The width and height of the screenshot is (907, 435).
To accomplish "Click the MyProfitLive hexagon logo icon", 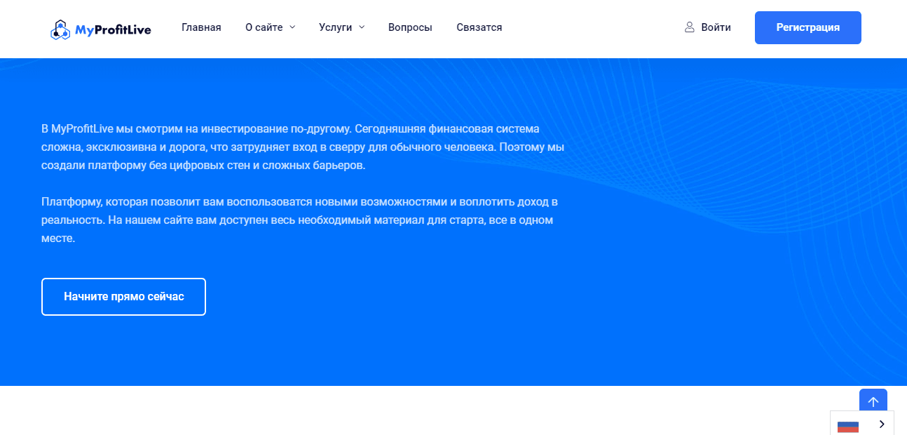I will (61, 29).
